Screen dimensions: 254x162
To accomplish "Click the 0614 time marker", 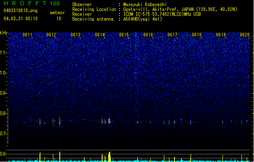I will pos(100,35).
